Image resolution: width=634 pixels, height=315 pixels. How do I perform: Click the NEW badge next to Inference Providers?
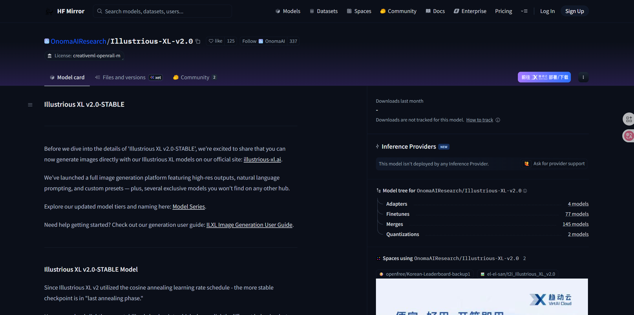pyautogui.click(x=444, y=147)
